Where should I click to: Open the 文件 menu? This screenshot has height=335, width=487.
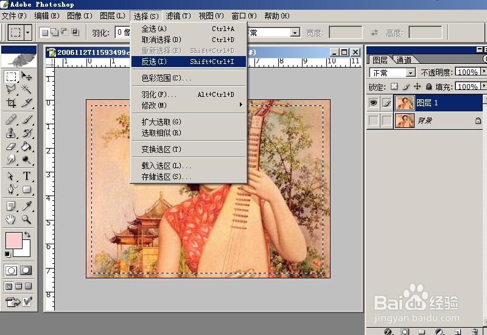pyautogui.click(x=14, y=16)
